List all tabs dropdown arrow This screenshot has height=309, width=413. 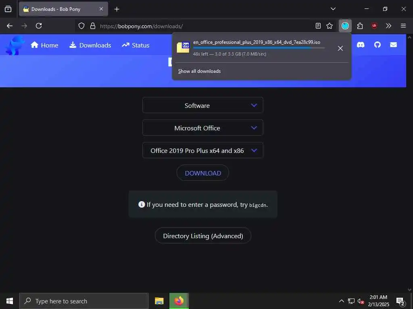(333, 9)
